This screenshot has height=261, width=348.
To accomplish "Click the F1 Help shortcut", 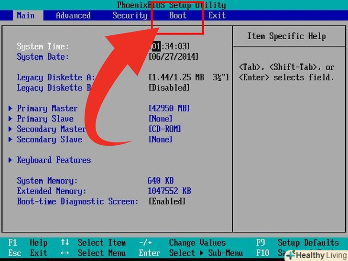I will [28, 242].
